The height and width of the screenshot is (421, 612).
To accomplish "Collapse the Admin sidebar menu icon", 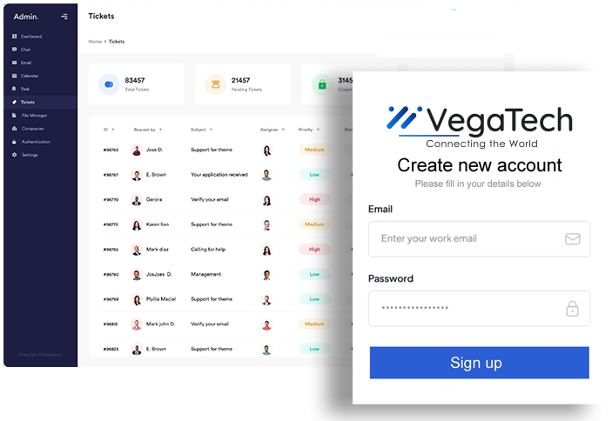I will click(64, 17).
